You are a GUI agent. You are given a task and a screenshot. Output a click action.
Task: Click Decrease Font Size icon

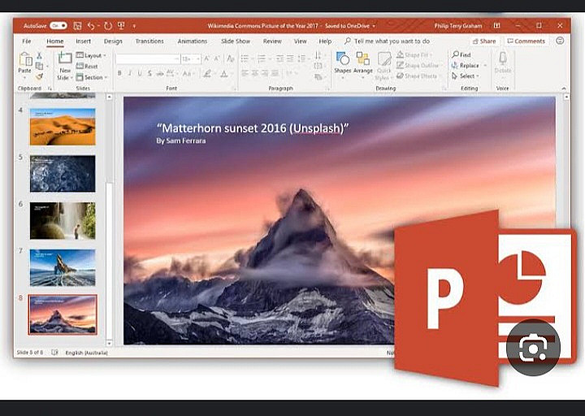[x=217, y=58]
